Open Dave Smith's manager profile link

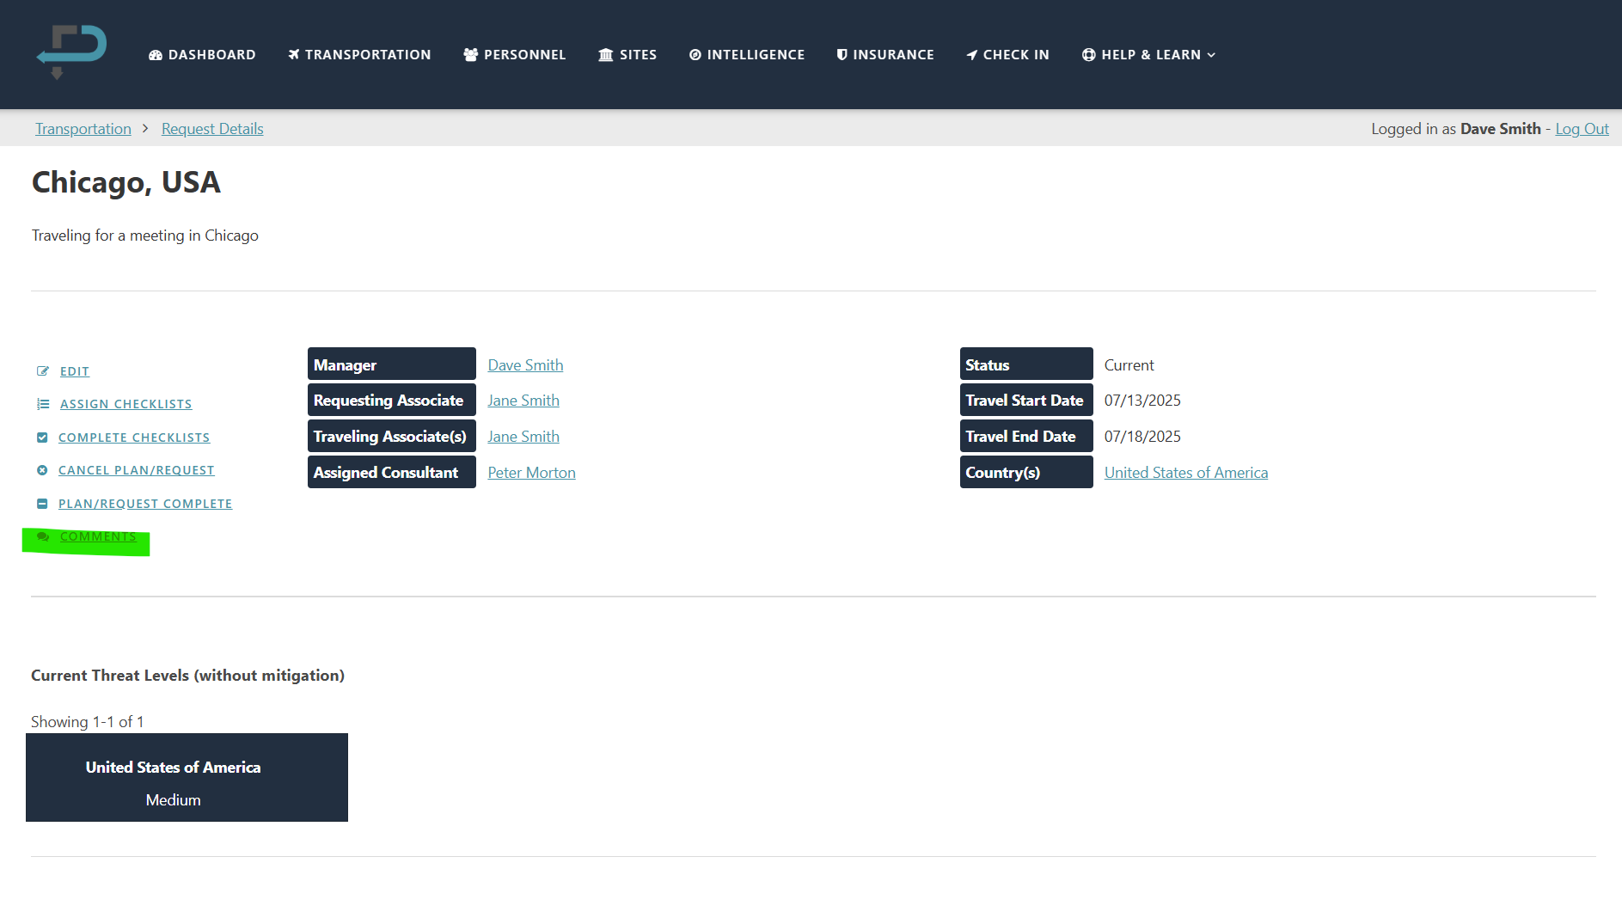[x=524, y=364]
